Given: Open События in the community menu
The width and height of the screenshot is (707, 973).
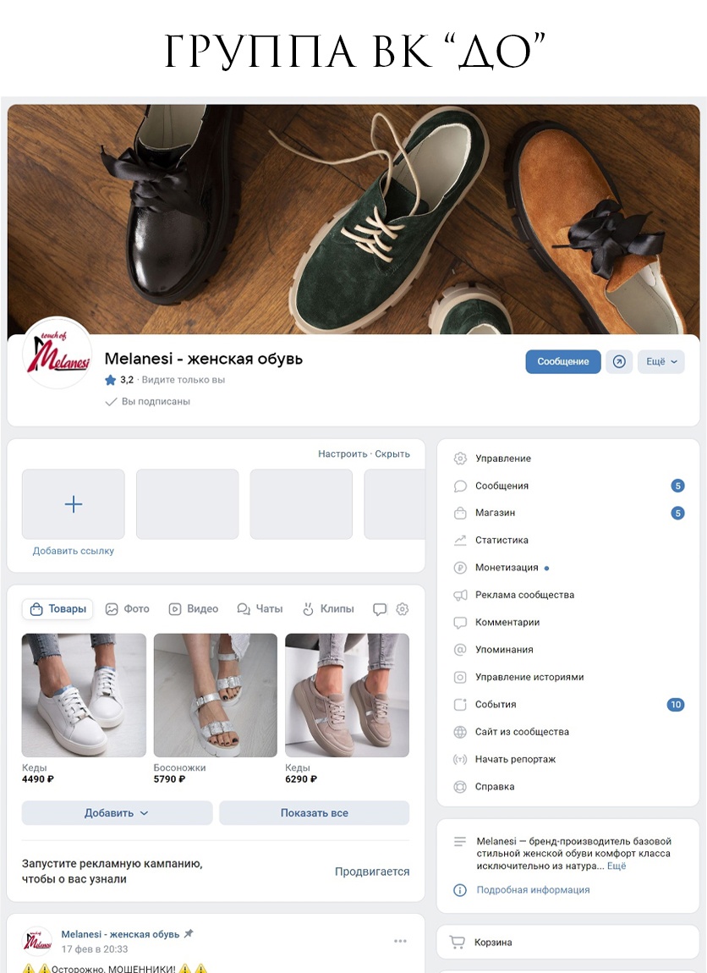Looking at the screenshot, I should 568,704.
